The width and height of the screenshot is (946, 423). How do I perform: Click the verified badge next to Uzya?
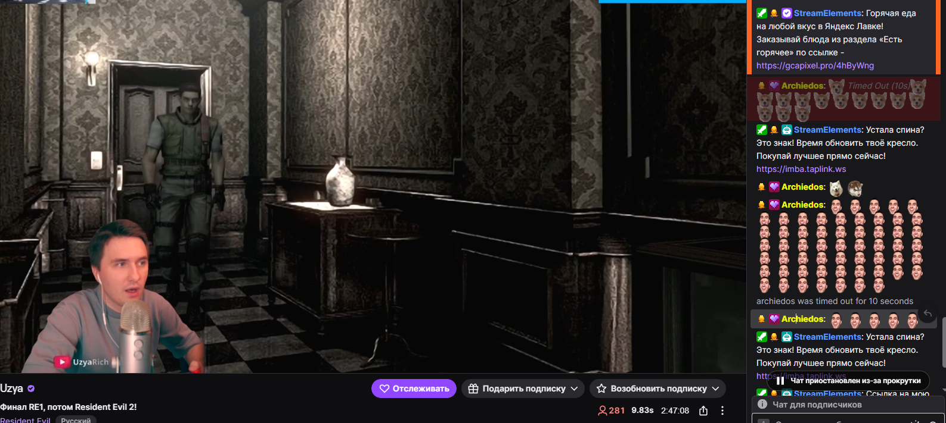[31, 388]
